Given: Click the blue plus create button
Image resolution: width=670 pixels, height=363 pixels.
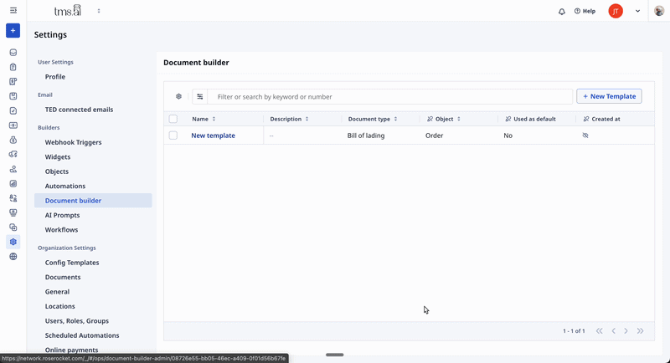Looking at the screenshot, I should pos(13,31).
